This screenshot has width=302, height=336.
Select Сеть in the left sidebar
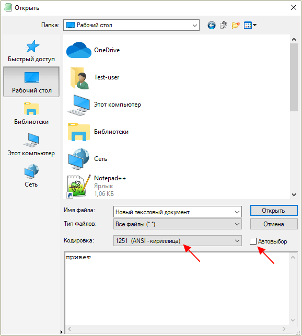click(x=31, y=176)
